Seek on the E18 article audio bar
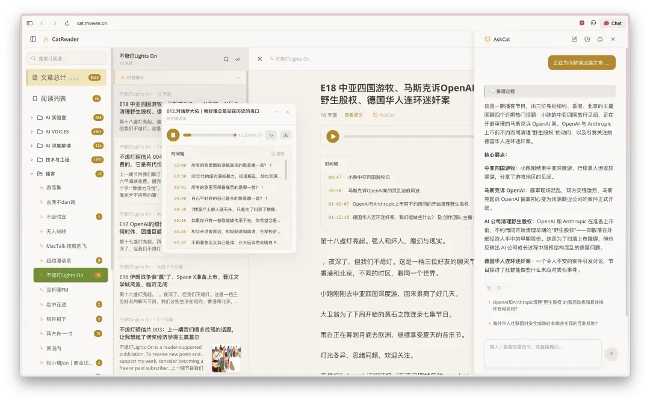Viewport: 650px width, 403px height. click(x=408, y=137)
